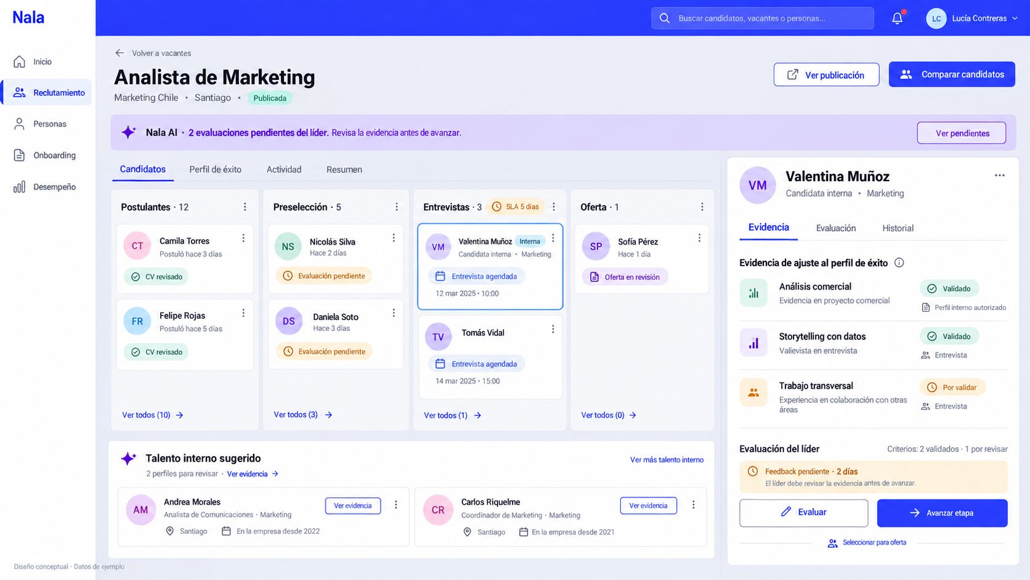Switch to Actividad tab
Screen dimensions: 1030x580
(284, 170)
